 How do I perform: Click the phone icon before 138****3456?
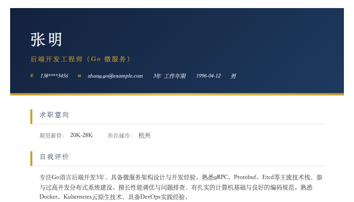coord(32,76)
